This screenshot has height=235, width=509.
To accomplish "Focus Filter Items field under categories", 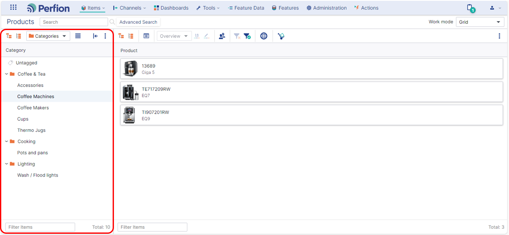I will pos(40,227).
